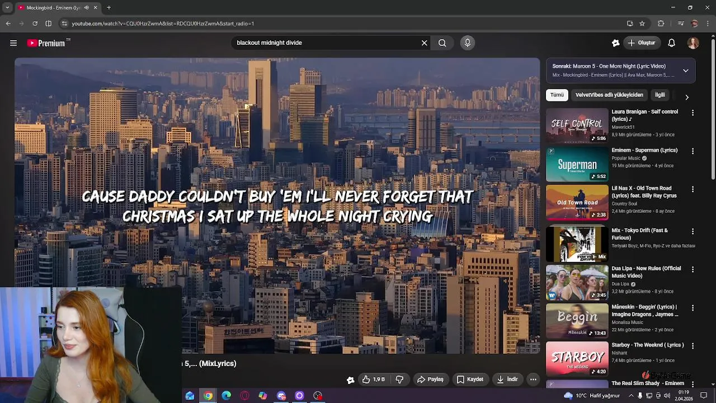Open YouTube notifications bell

pos(672,43)
